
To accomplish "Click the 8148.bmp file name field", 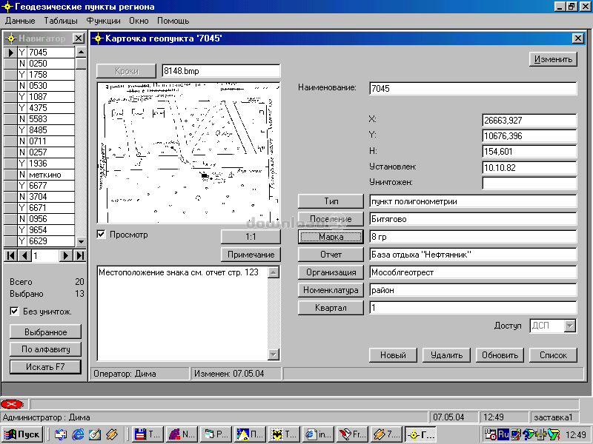I will coord(221,71).
